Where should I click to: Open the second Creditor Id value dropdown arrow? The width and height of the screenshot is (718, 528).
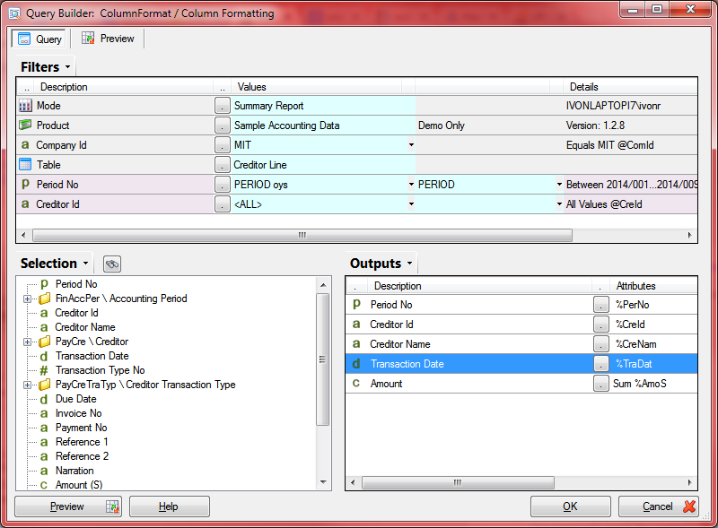point(559,204)
